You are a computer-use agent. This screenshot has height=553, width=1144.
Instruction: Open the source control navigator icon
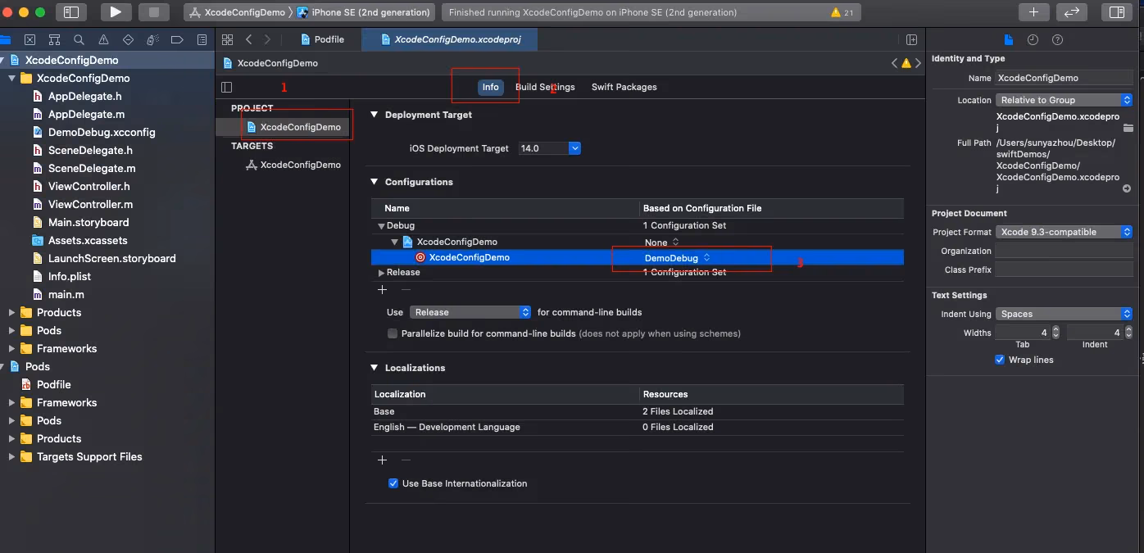pyautogui.click(x=30, y=40)
